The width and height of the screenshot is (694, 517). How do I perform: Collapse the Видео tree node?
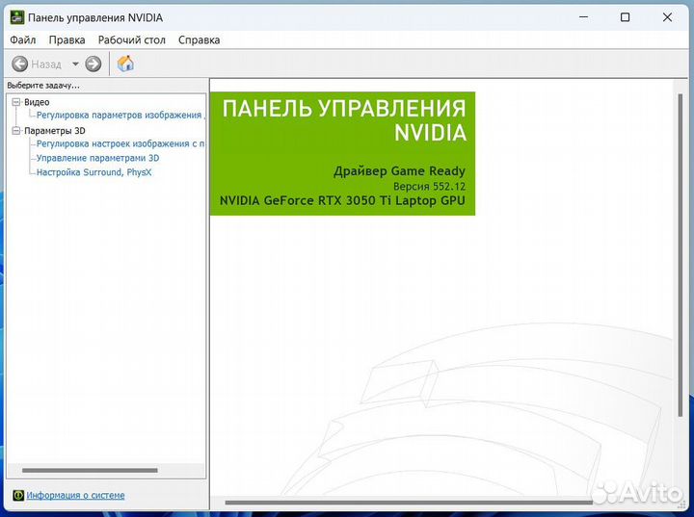16,102
